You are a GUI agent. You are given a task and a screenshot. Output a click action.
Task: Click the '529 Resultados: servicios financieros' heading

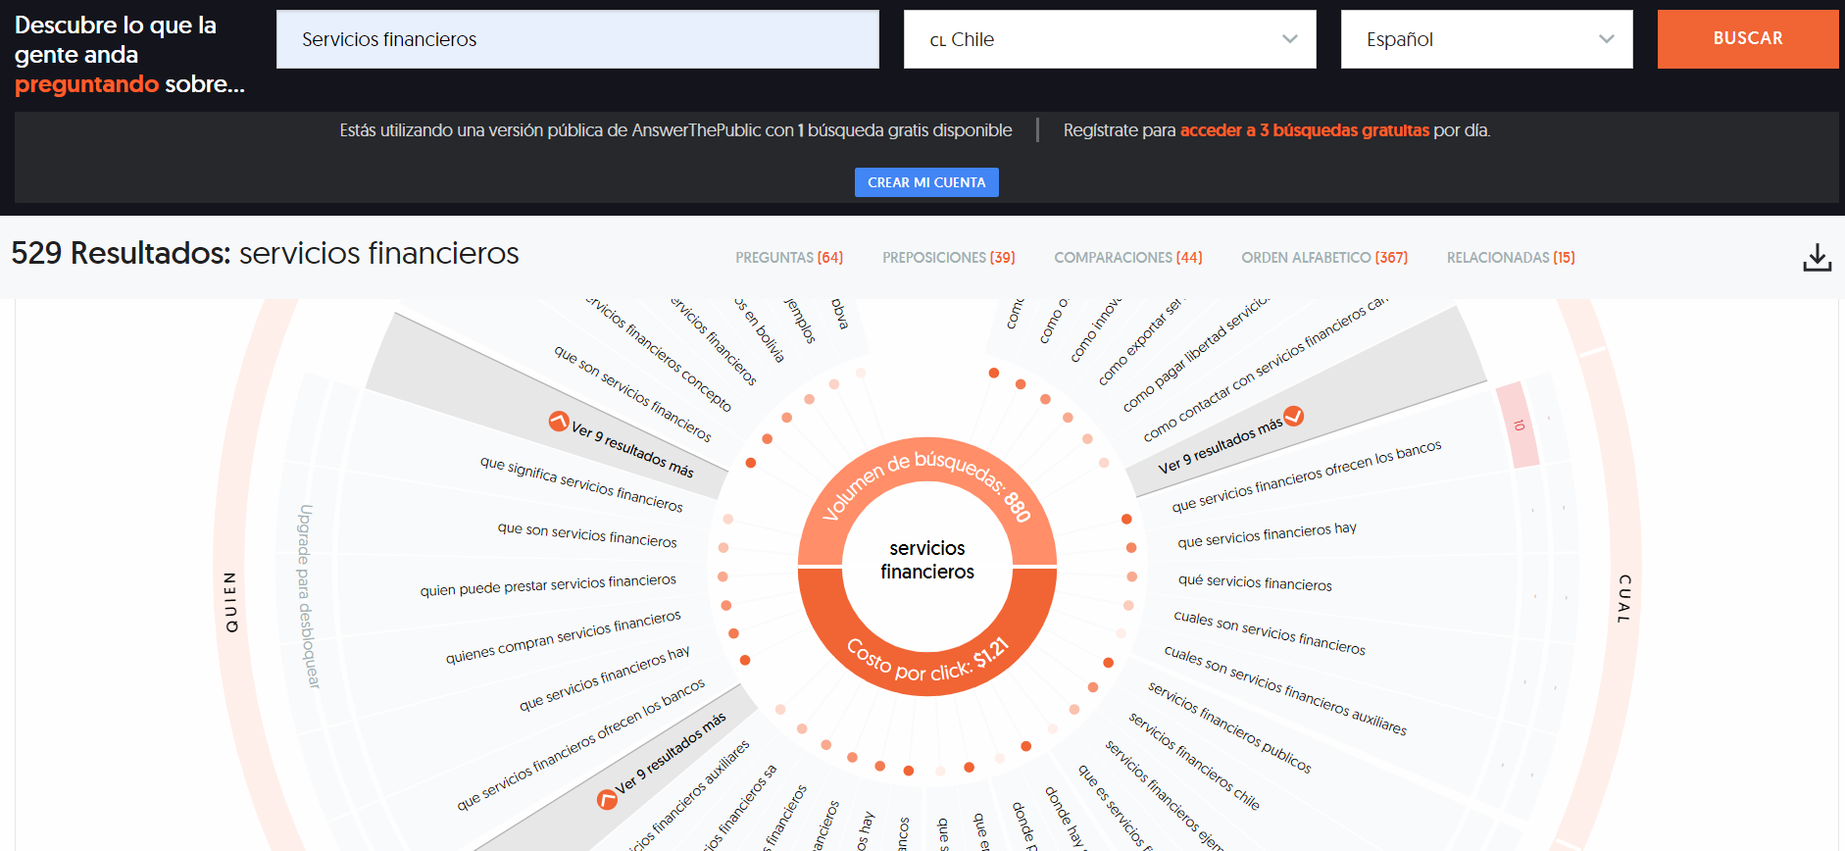(x=265, y=253)
